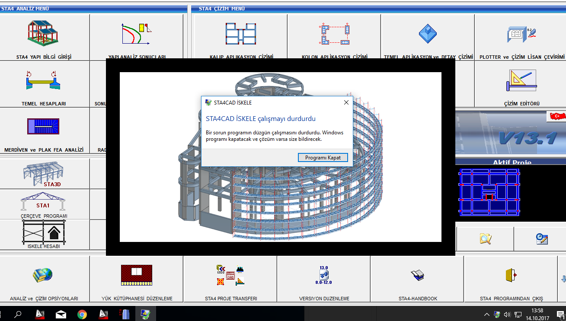Open Kolon Aplikasyon Çizimi drawing
Viewport: 566px width, 321px height.
[334, 35]
